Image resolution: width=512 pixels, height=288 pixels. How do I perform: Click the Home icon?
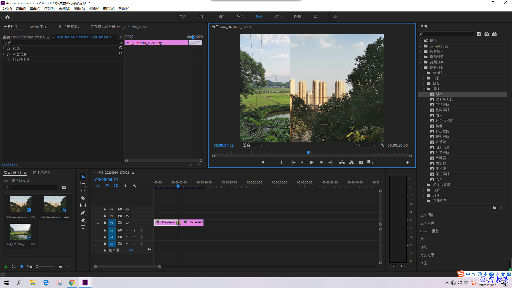pyautogui.click(x=7, y=17)
